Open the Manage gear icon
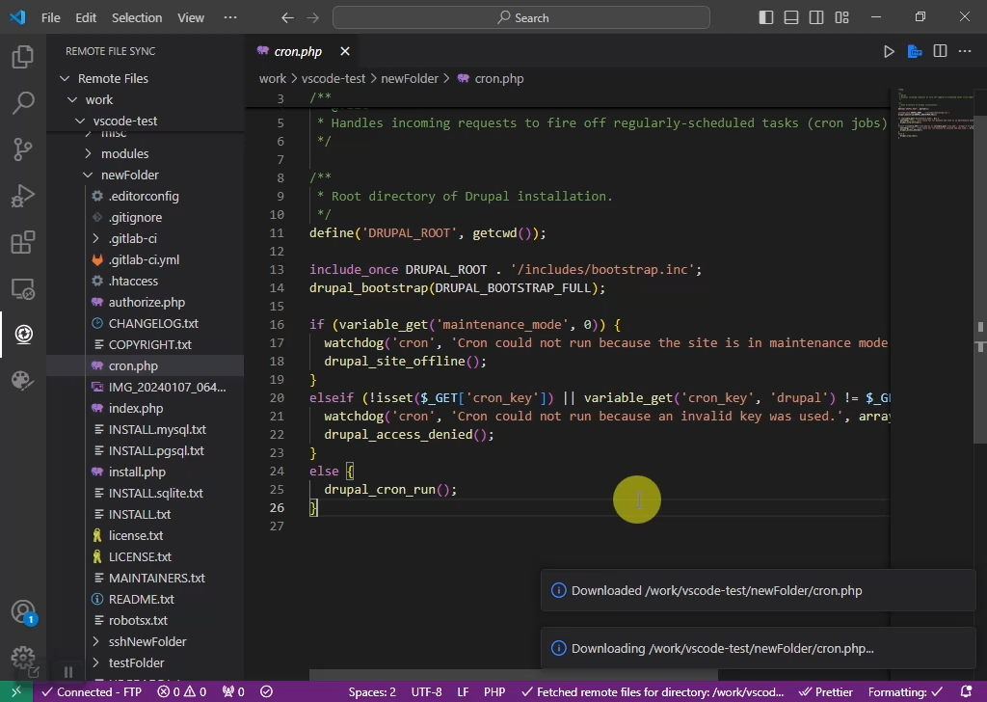The image size is (987, 702). click(23, 658)
